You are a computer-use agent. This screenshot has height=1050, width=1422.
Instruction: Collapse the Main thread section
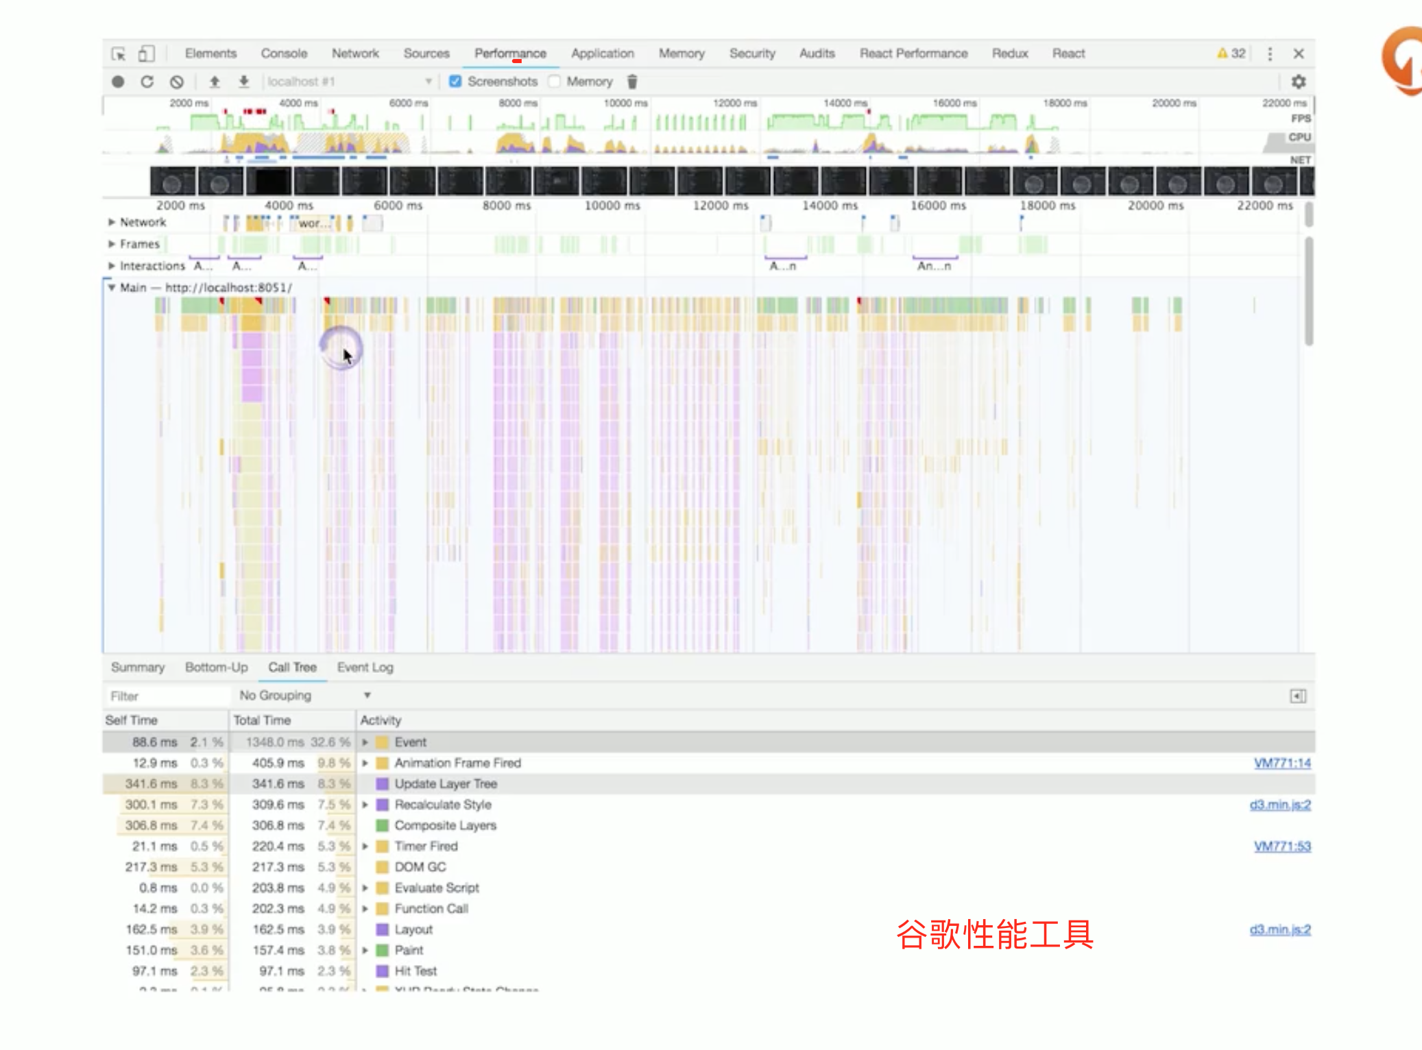pyautogui.click(x=111, y=287)
